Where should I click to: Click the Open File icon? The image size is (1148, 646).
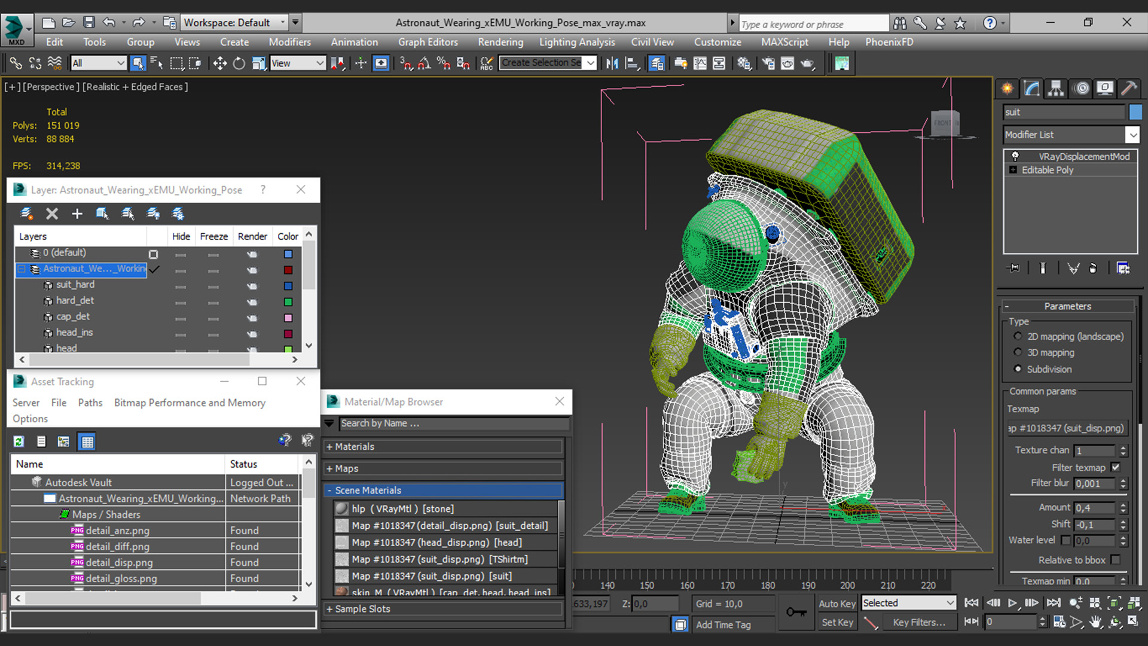[69, 23]
